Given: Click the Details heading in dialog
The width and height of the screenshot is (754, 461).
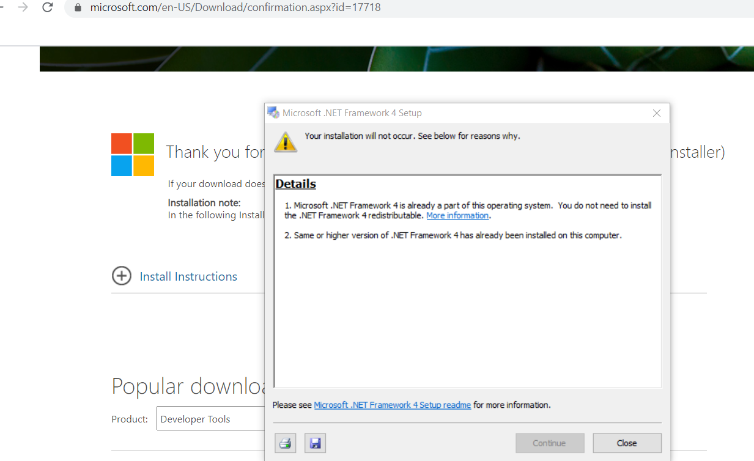Looking at the screenshot, I should click(296, 184).
